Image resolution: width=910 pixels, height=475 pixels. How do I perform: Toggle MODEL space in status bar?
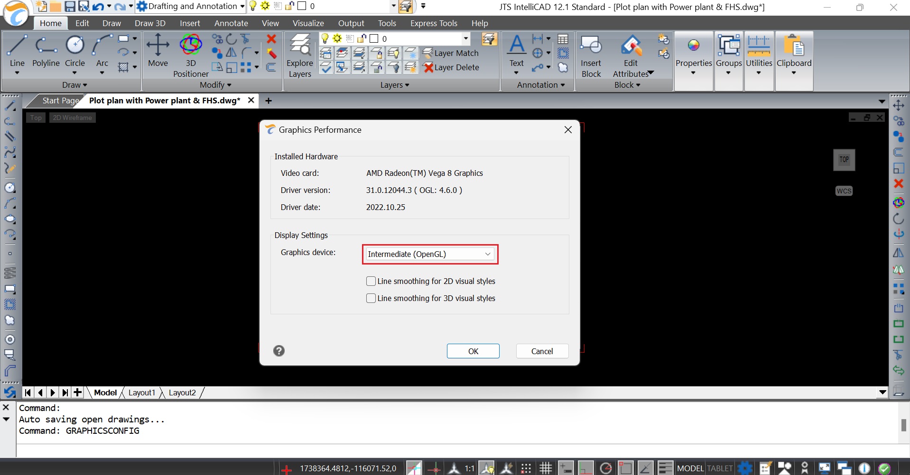[x=690, y=468]
